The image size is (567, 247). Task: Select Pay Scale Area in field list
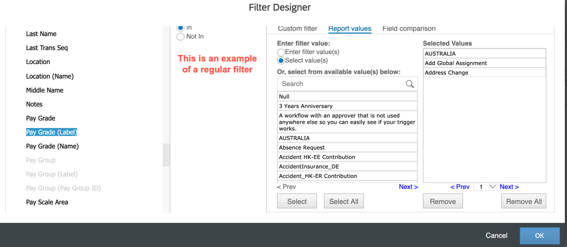coord(47,202)
